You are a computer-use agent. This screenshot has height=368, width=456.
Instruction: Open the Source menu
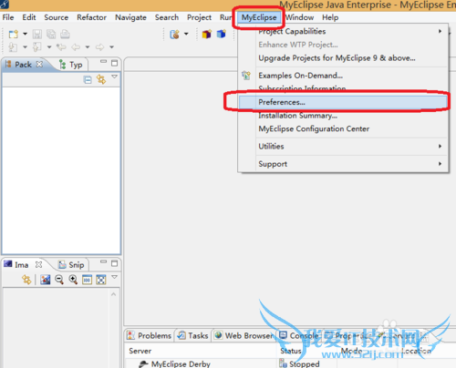tap(57, 17)
